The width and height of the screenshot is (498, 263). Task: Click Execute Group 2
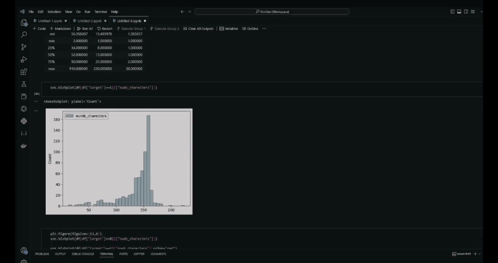[x=165, y=28]
